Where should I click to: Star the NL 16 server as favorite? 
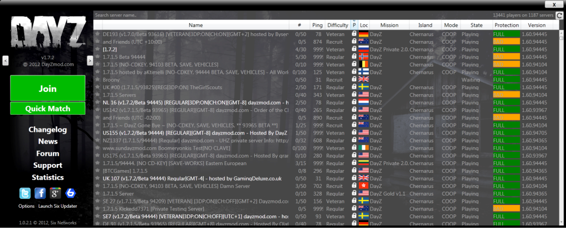tap(97, 102)
